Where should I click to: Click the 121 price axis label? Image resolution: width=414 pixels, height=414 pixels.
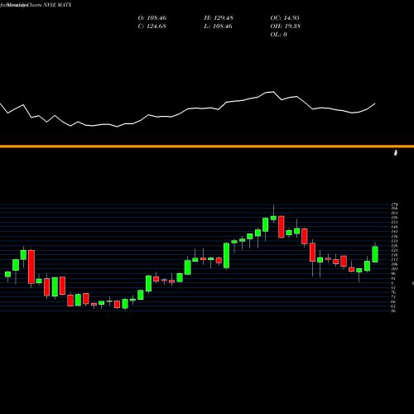coord(394,250)
